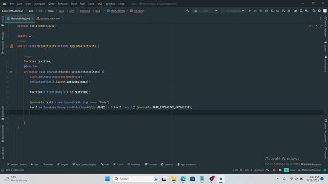Open Microsoft Edge from the taskbar
Image resolution: width=328 pixels, height=184 pixels.
click(183, 179)
